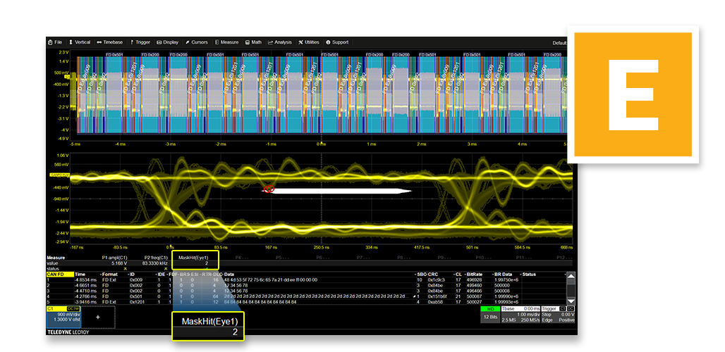The width and height of the screenshot is (725, 352).
Task: Open the File menu
Action: [x=55, y=42]
